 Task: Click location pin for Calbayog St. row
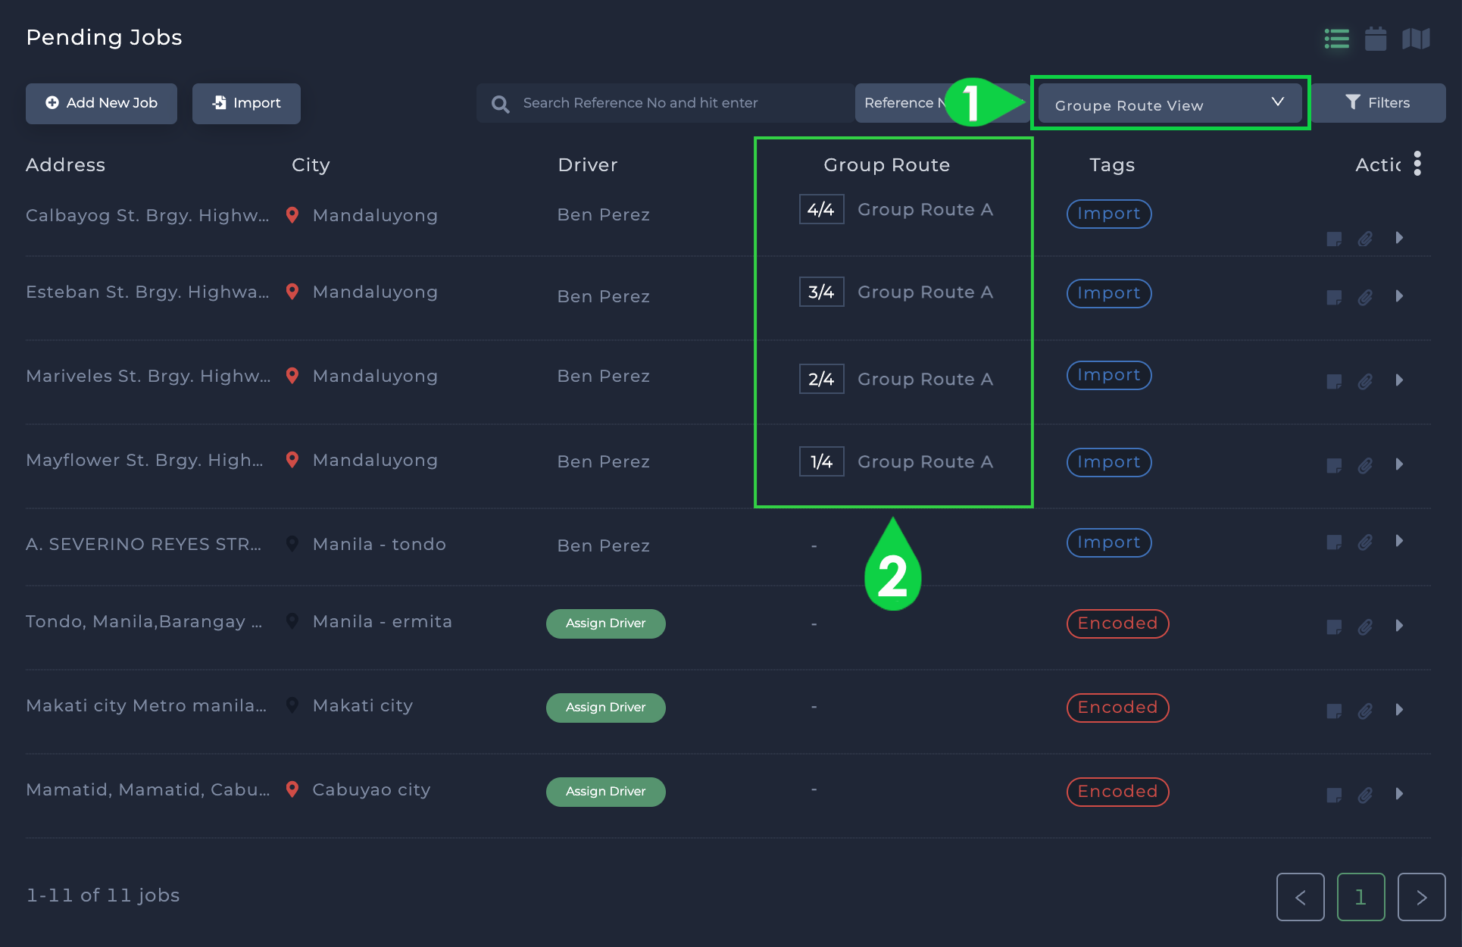point(292,215)
